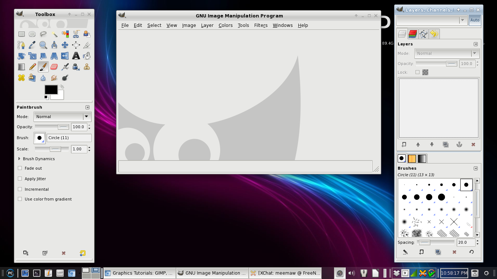Toggle the Auto button in Layers dock
Screen dimensions: 497x279
pos(475,20)
